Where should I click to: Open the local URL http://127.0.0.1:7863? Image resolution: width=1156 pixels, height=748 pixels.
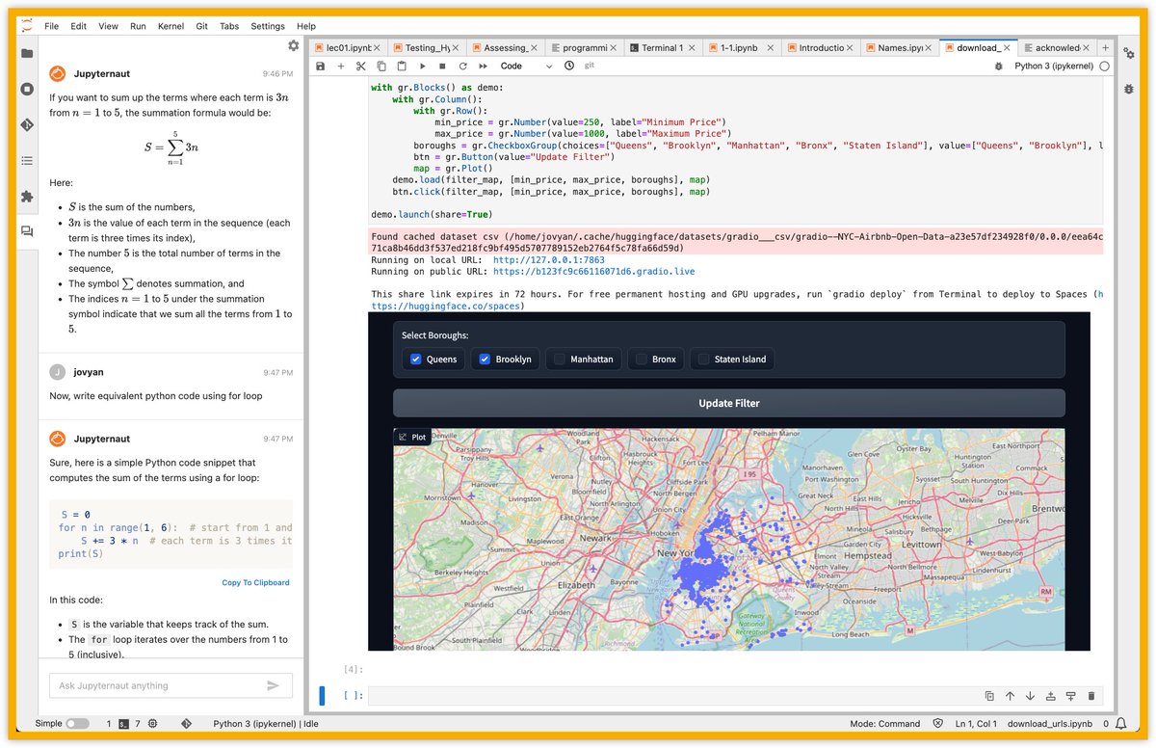coord(549,260)
